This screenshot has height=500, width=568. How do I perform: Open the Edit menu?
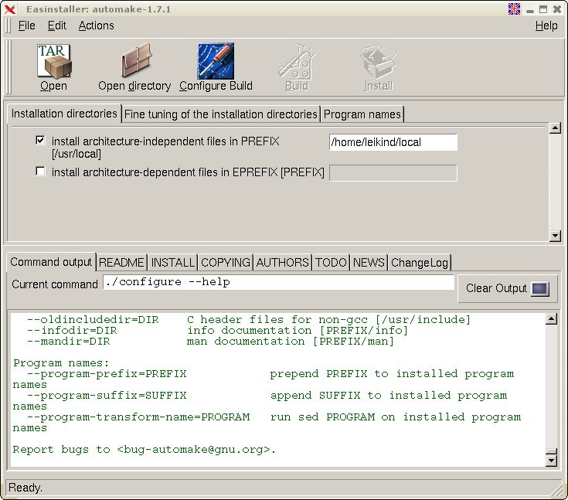click(x=57, y=26)
